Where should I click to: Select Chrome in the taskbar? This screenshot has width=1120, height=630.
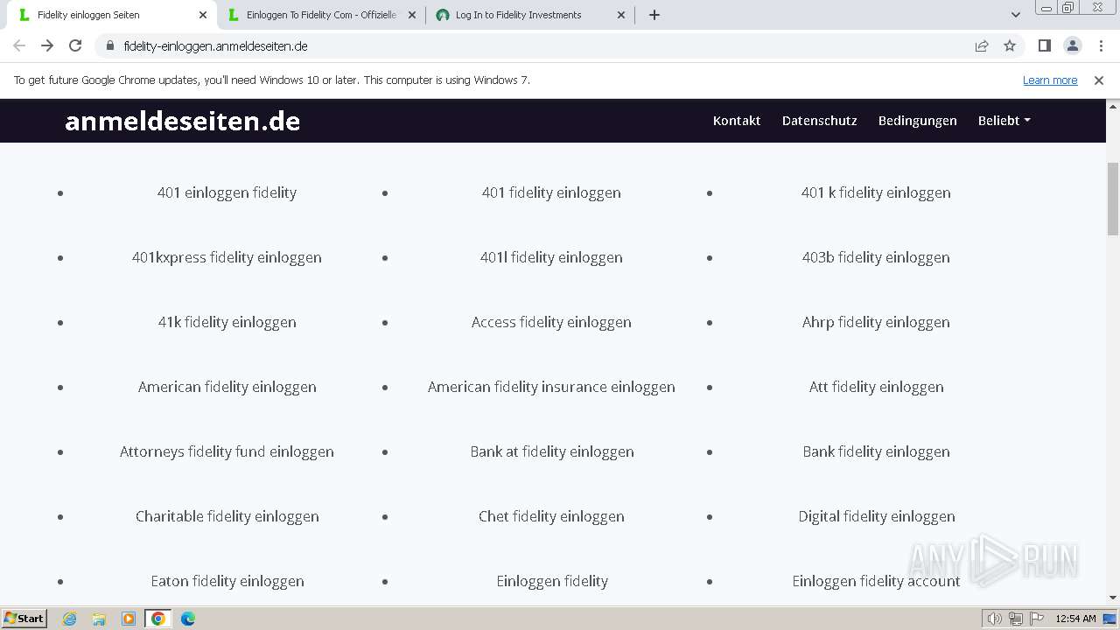pyautogui.click(x=158, y=619)
